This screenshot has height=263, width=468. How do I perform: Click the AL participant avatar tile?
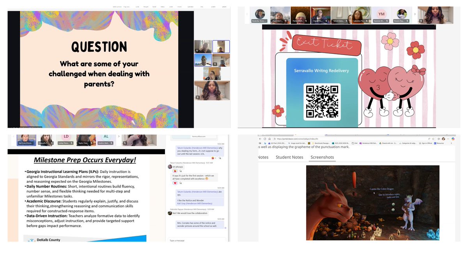106,140
